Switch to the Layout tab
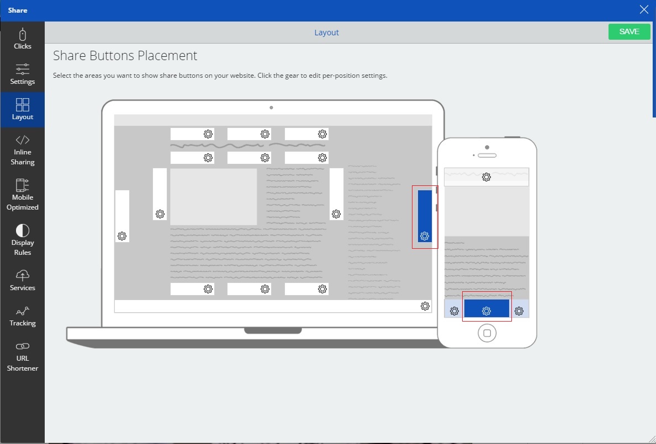 326,32
